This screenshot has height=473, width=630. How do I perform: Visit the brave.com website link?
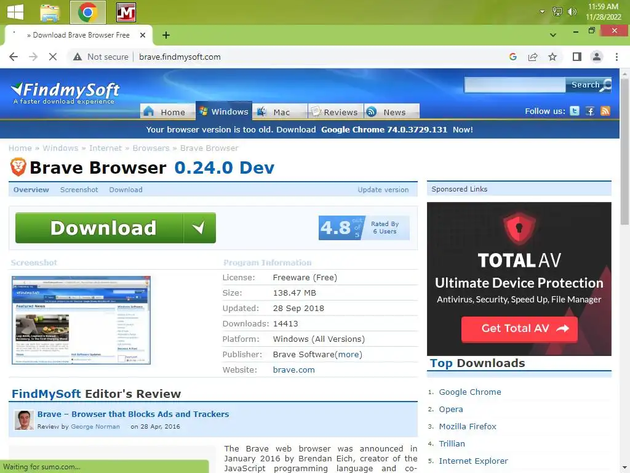click(x=293, y=370)
